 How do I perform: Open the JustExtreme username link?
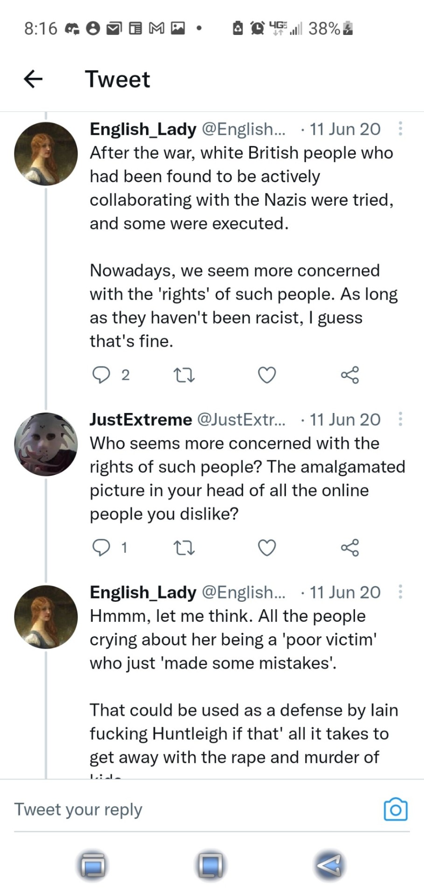(140, 420)
